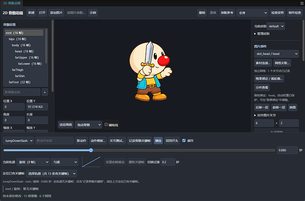Open the 匀速 easing dropdown
Image resolution: width=305 pixels, height=201 pixels.
[65, 162]
